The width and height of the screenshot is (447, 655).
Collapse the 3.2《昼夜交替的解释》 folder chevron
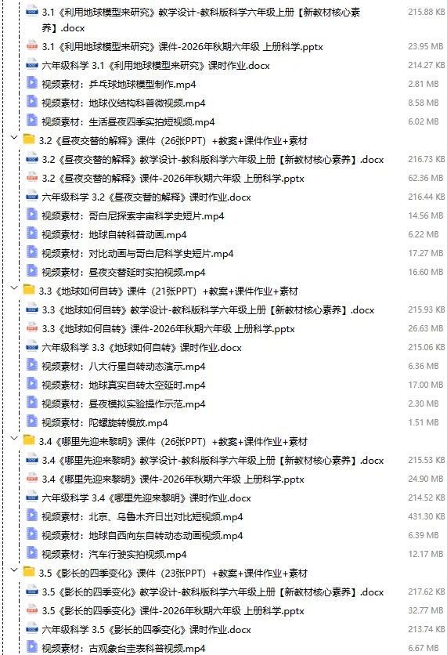[x=14, y=137]
